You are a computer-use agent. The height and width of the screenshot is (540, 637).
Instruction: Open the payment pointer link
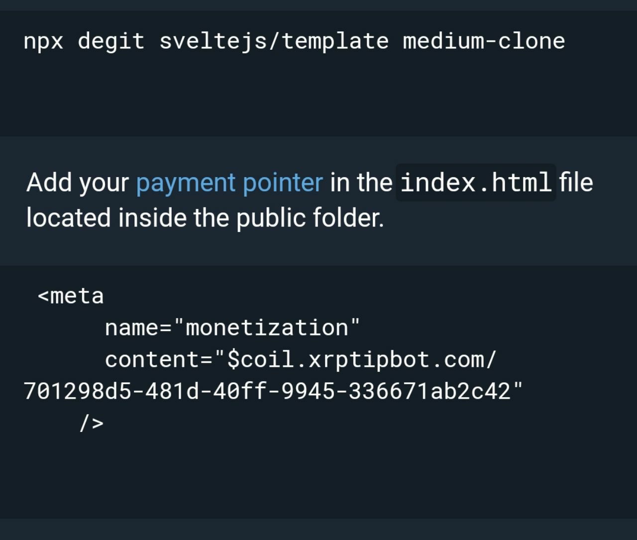(229, 183)
